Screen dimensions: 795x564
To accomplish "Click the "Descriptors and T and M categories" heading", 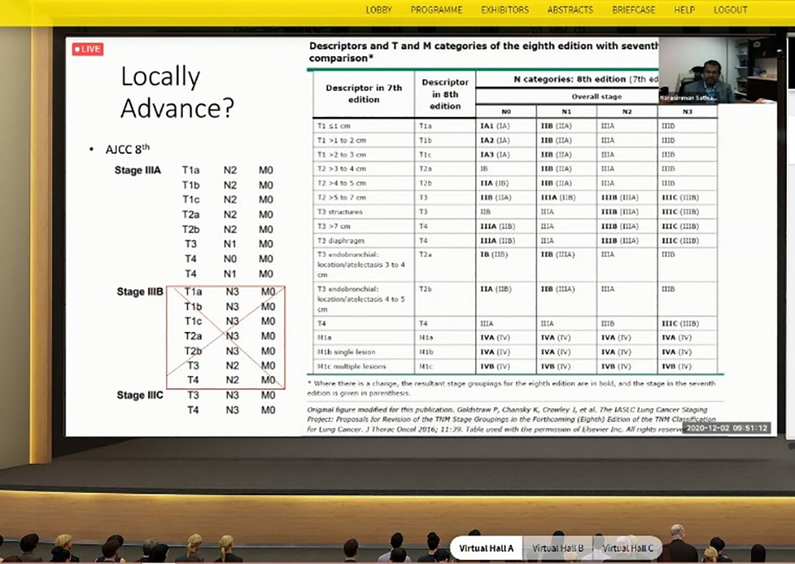I will click(x=484, y=51).
